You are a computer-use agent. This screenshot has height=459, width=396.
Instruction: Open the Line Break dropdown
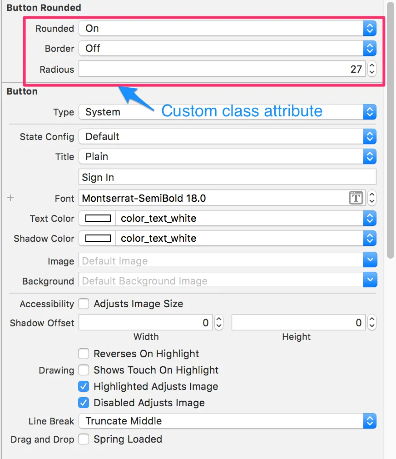click(370, 421)
